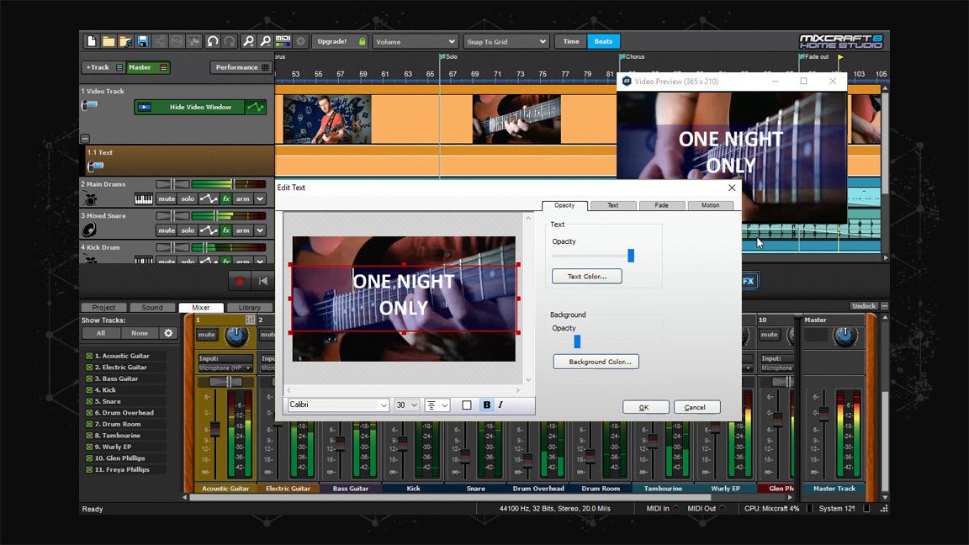Zoom in on the timeline with the magnifier
Viewport: 969px width, 545px height.
[x=250, y=40]
